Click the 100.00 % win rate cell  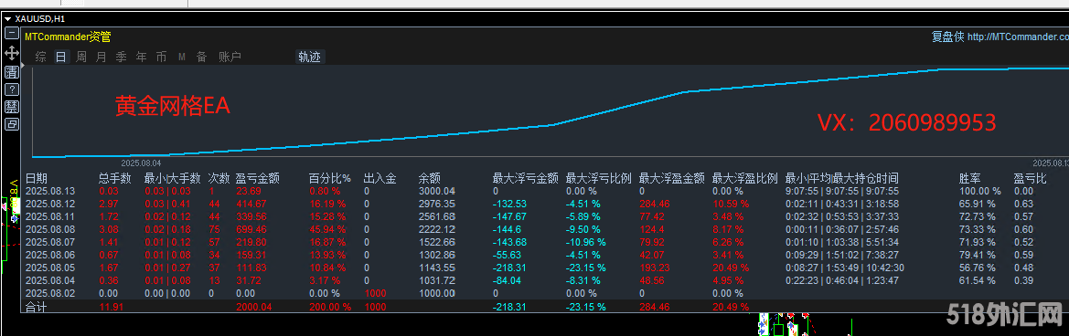tap(979, 192)
